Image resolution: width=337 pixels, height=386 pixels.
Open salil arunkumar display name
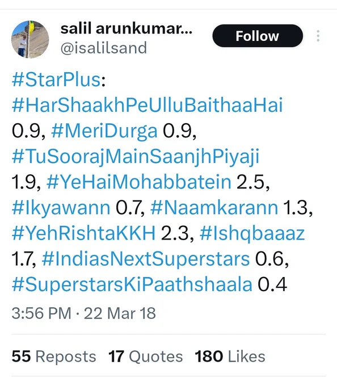[x=127, y=28]
